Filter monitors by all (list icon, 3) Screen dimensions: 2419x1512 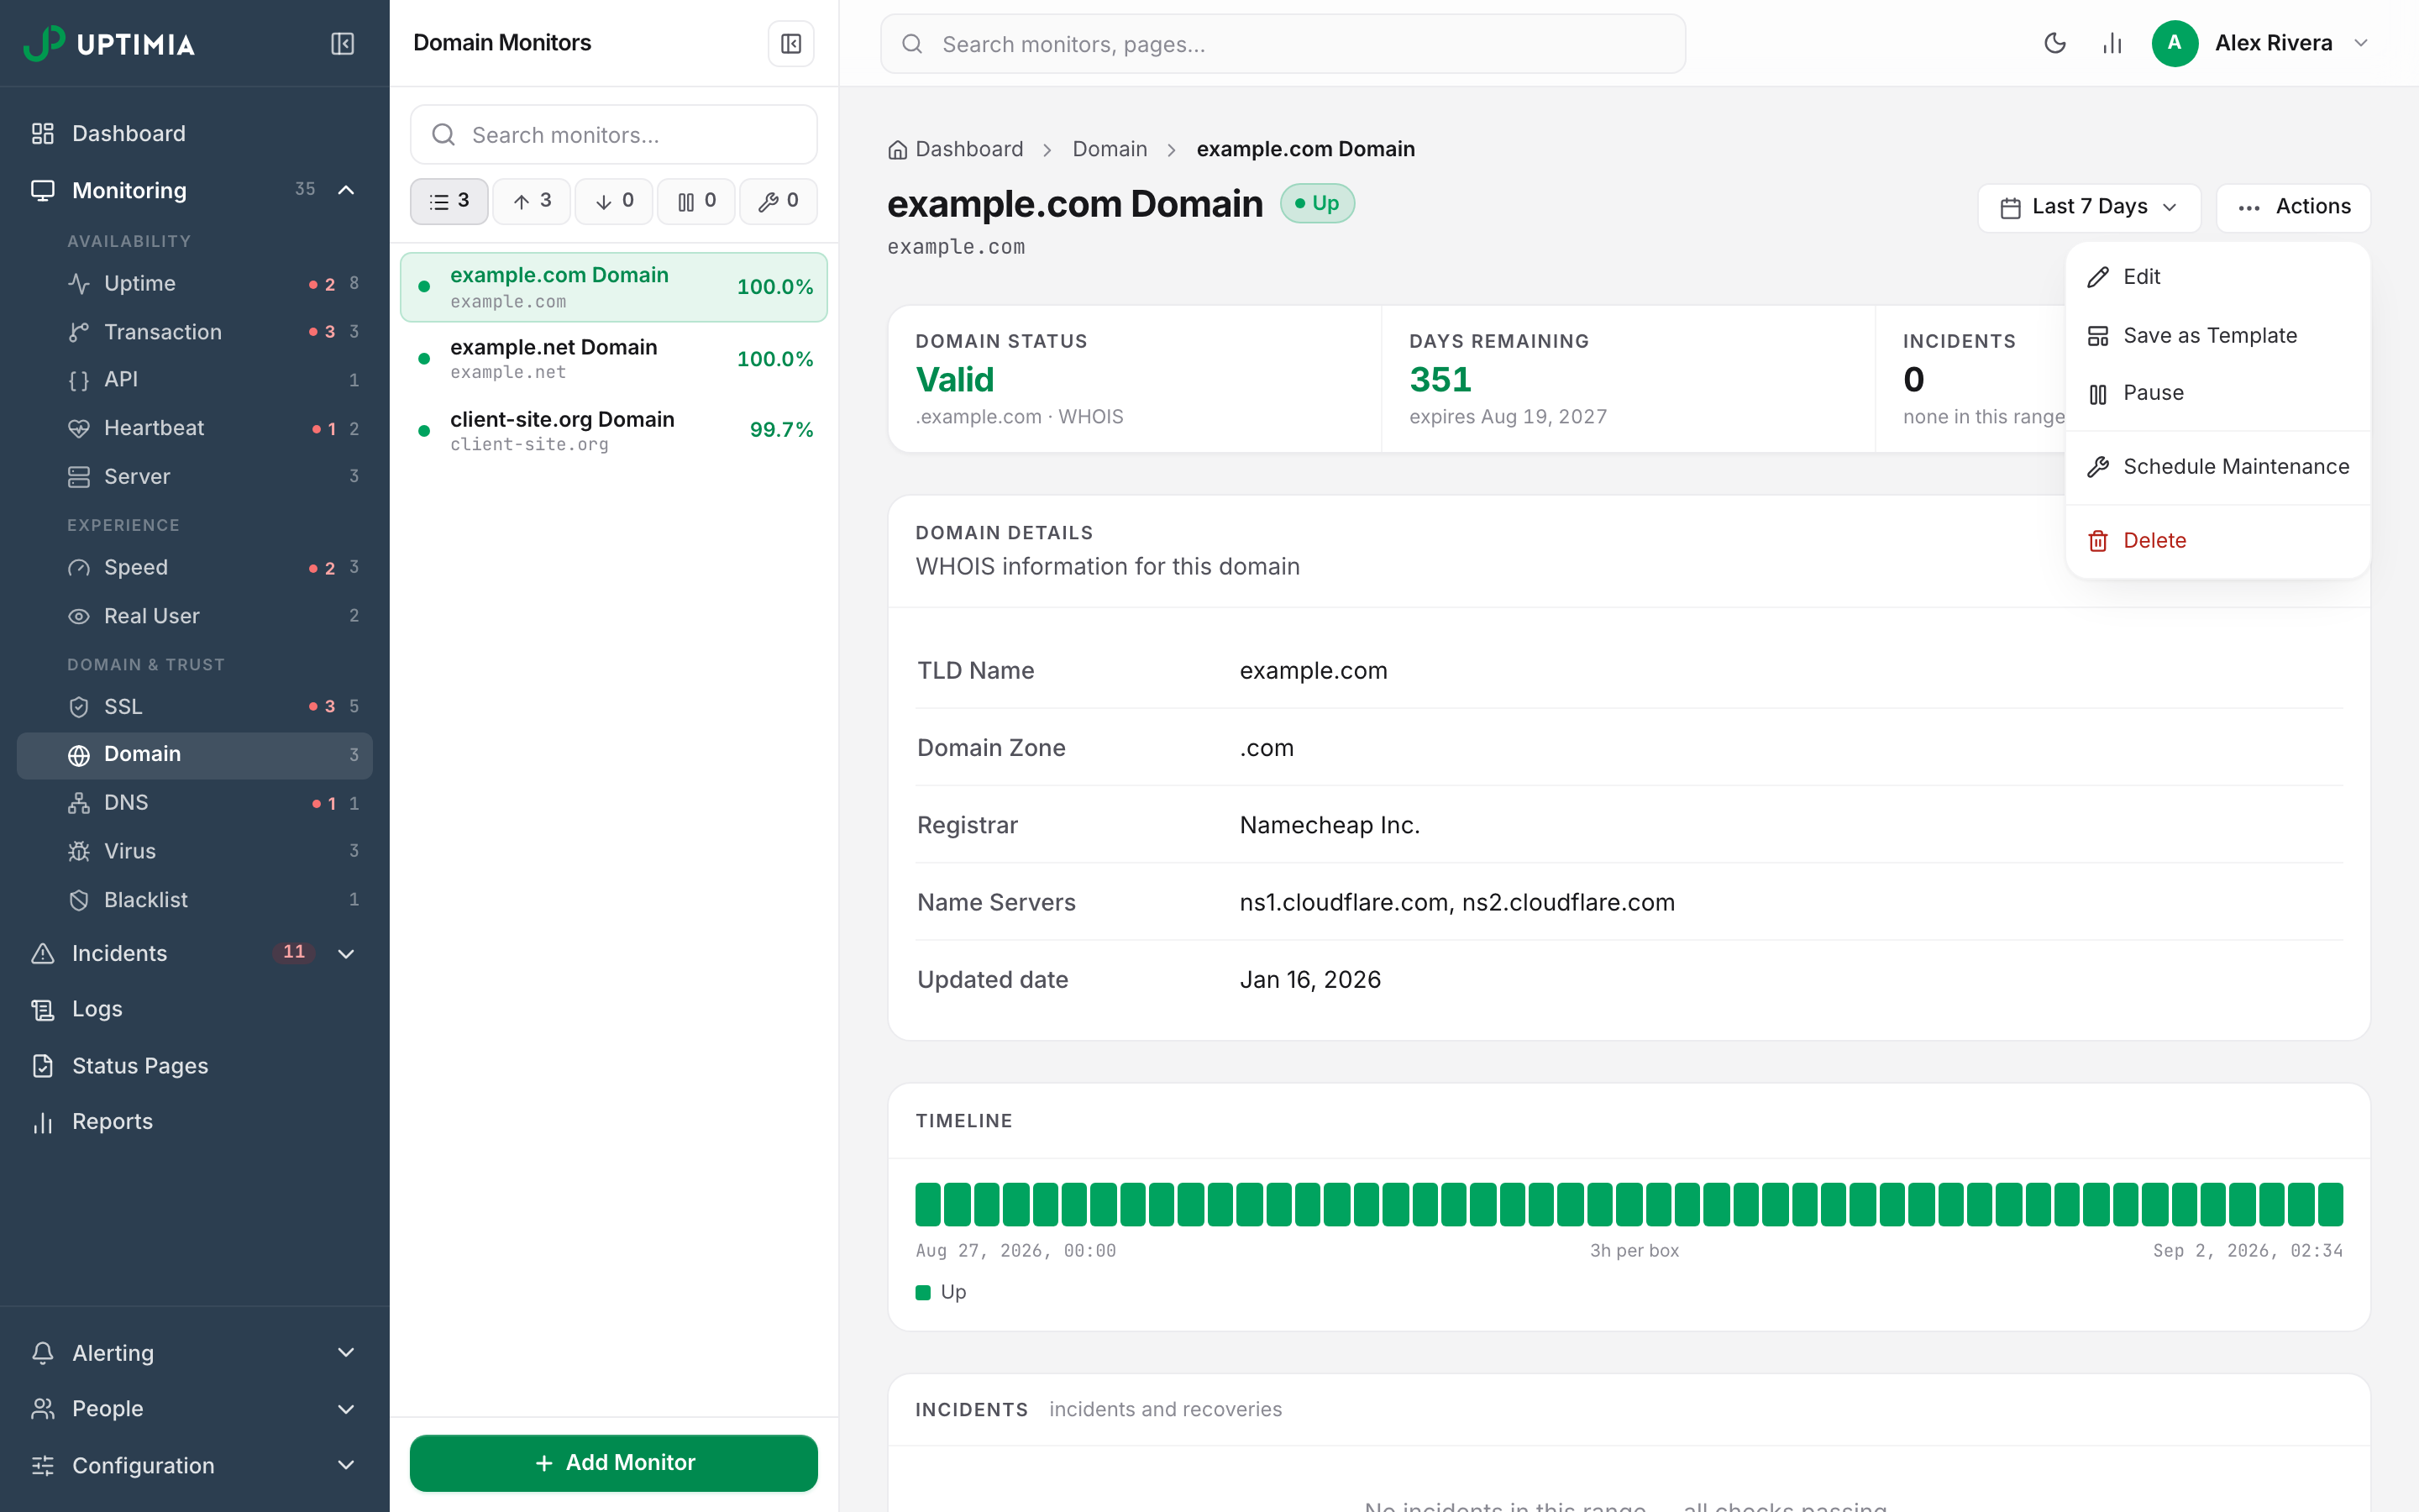point(449,201)
